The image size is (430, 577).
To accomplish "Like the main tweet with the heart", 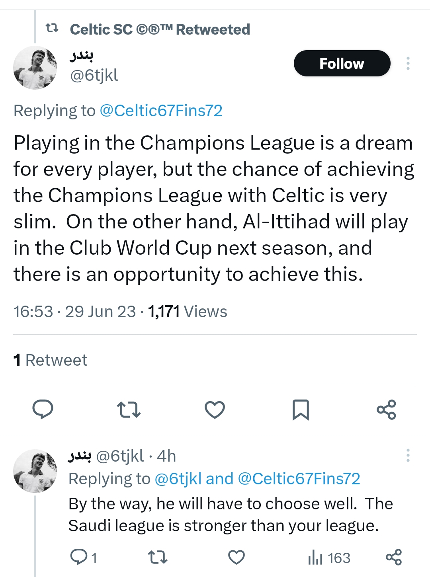I will click(215, 409).
